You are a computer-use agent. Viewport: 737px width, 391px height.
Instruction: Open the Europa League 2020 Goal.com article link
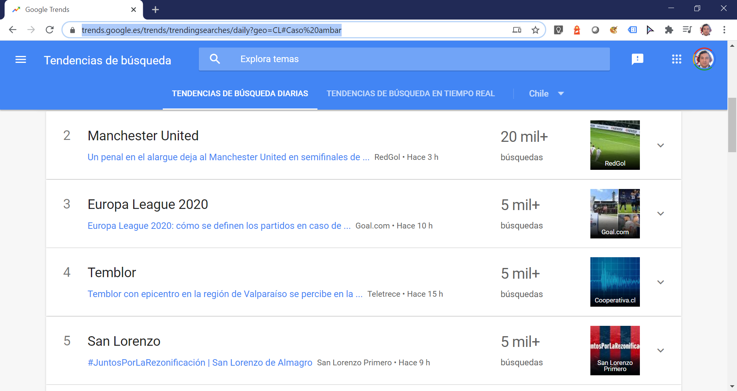point(219,226)
